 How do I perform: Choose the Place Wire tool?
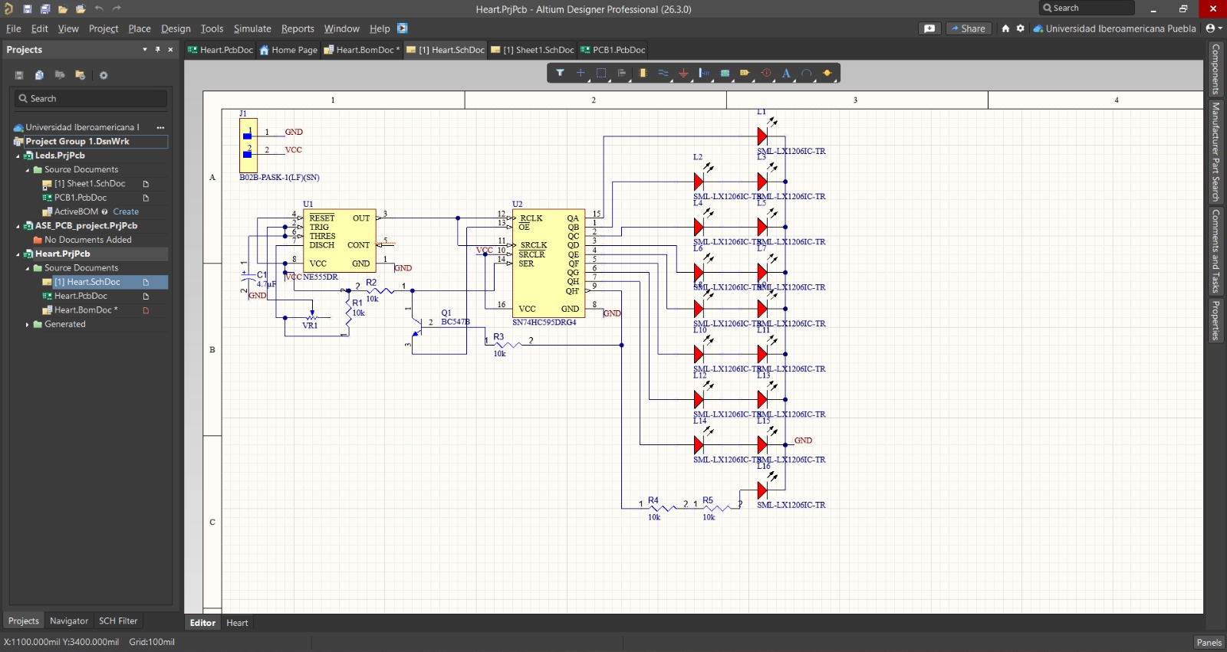pos(663,74)
